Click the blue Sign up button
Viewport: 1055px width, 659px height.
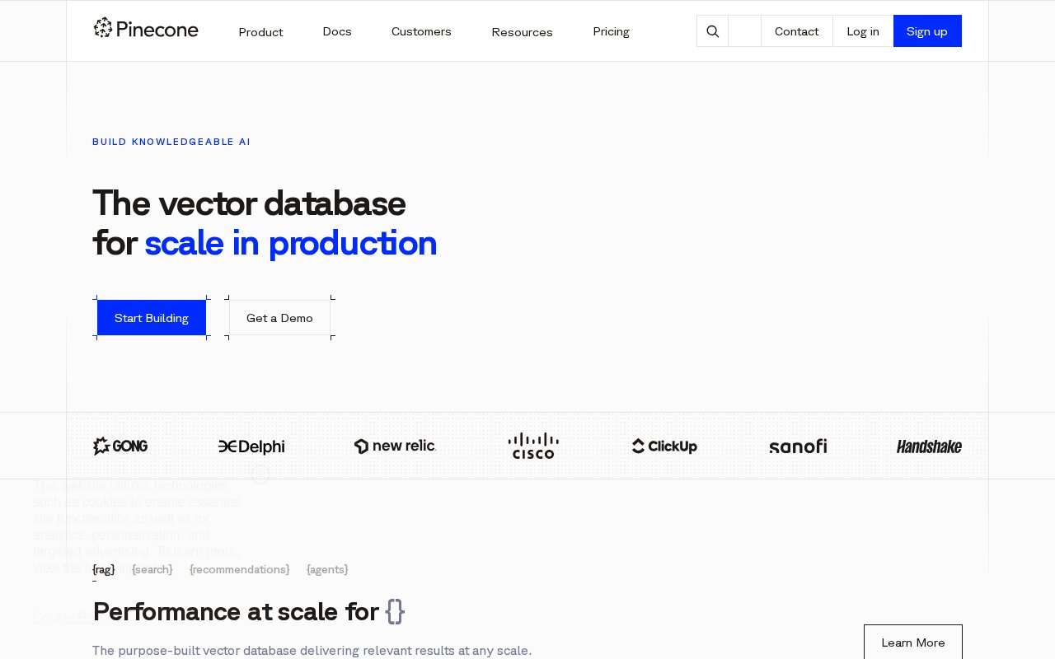point(927,31)
